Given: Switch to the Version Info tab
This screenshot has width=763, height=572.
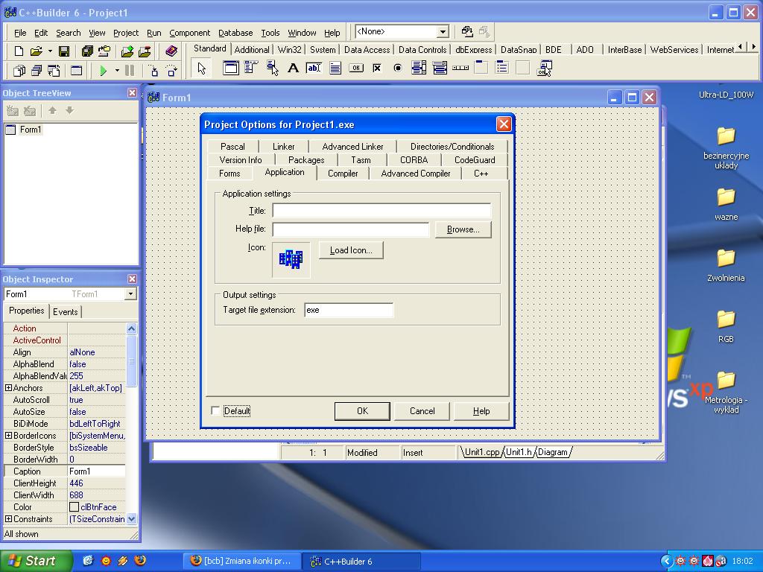Looking at the screenshot, I should [241, 160].
